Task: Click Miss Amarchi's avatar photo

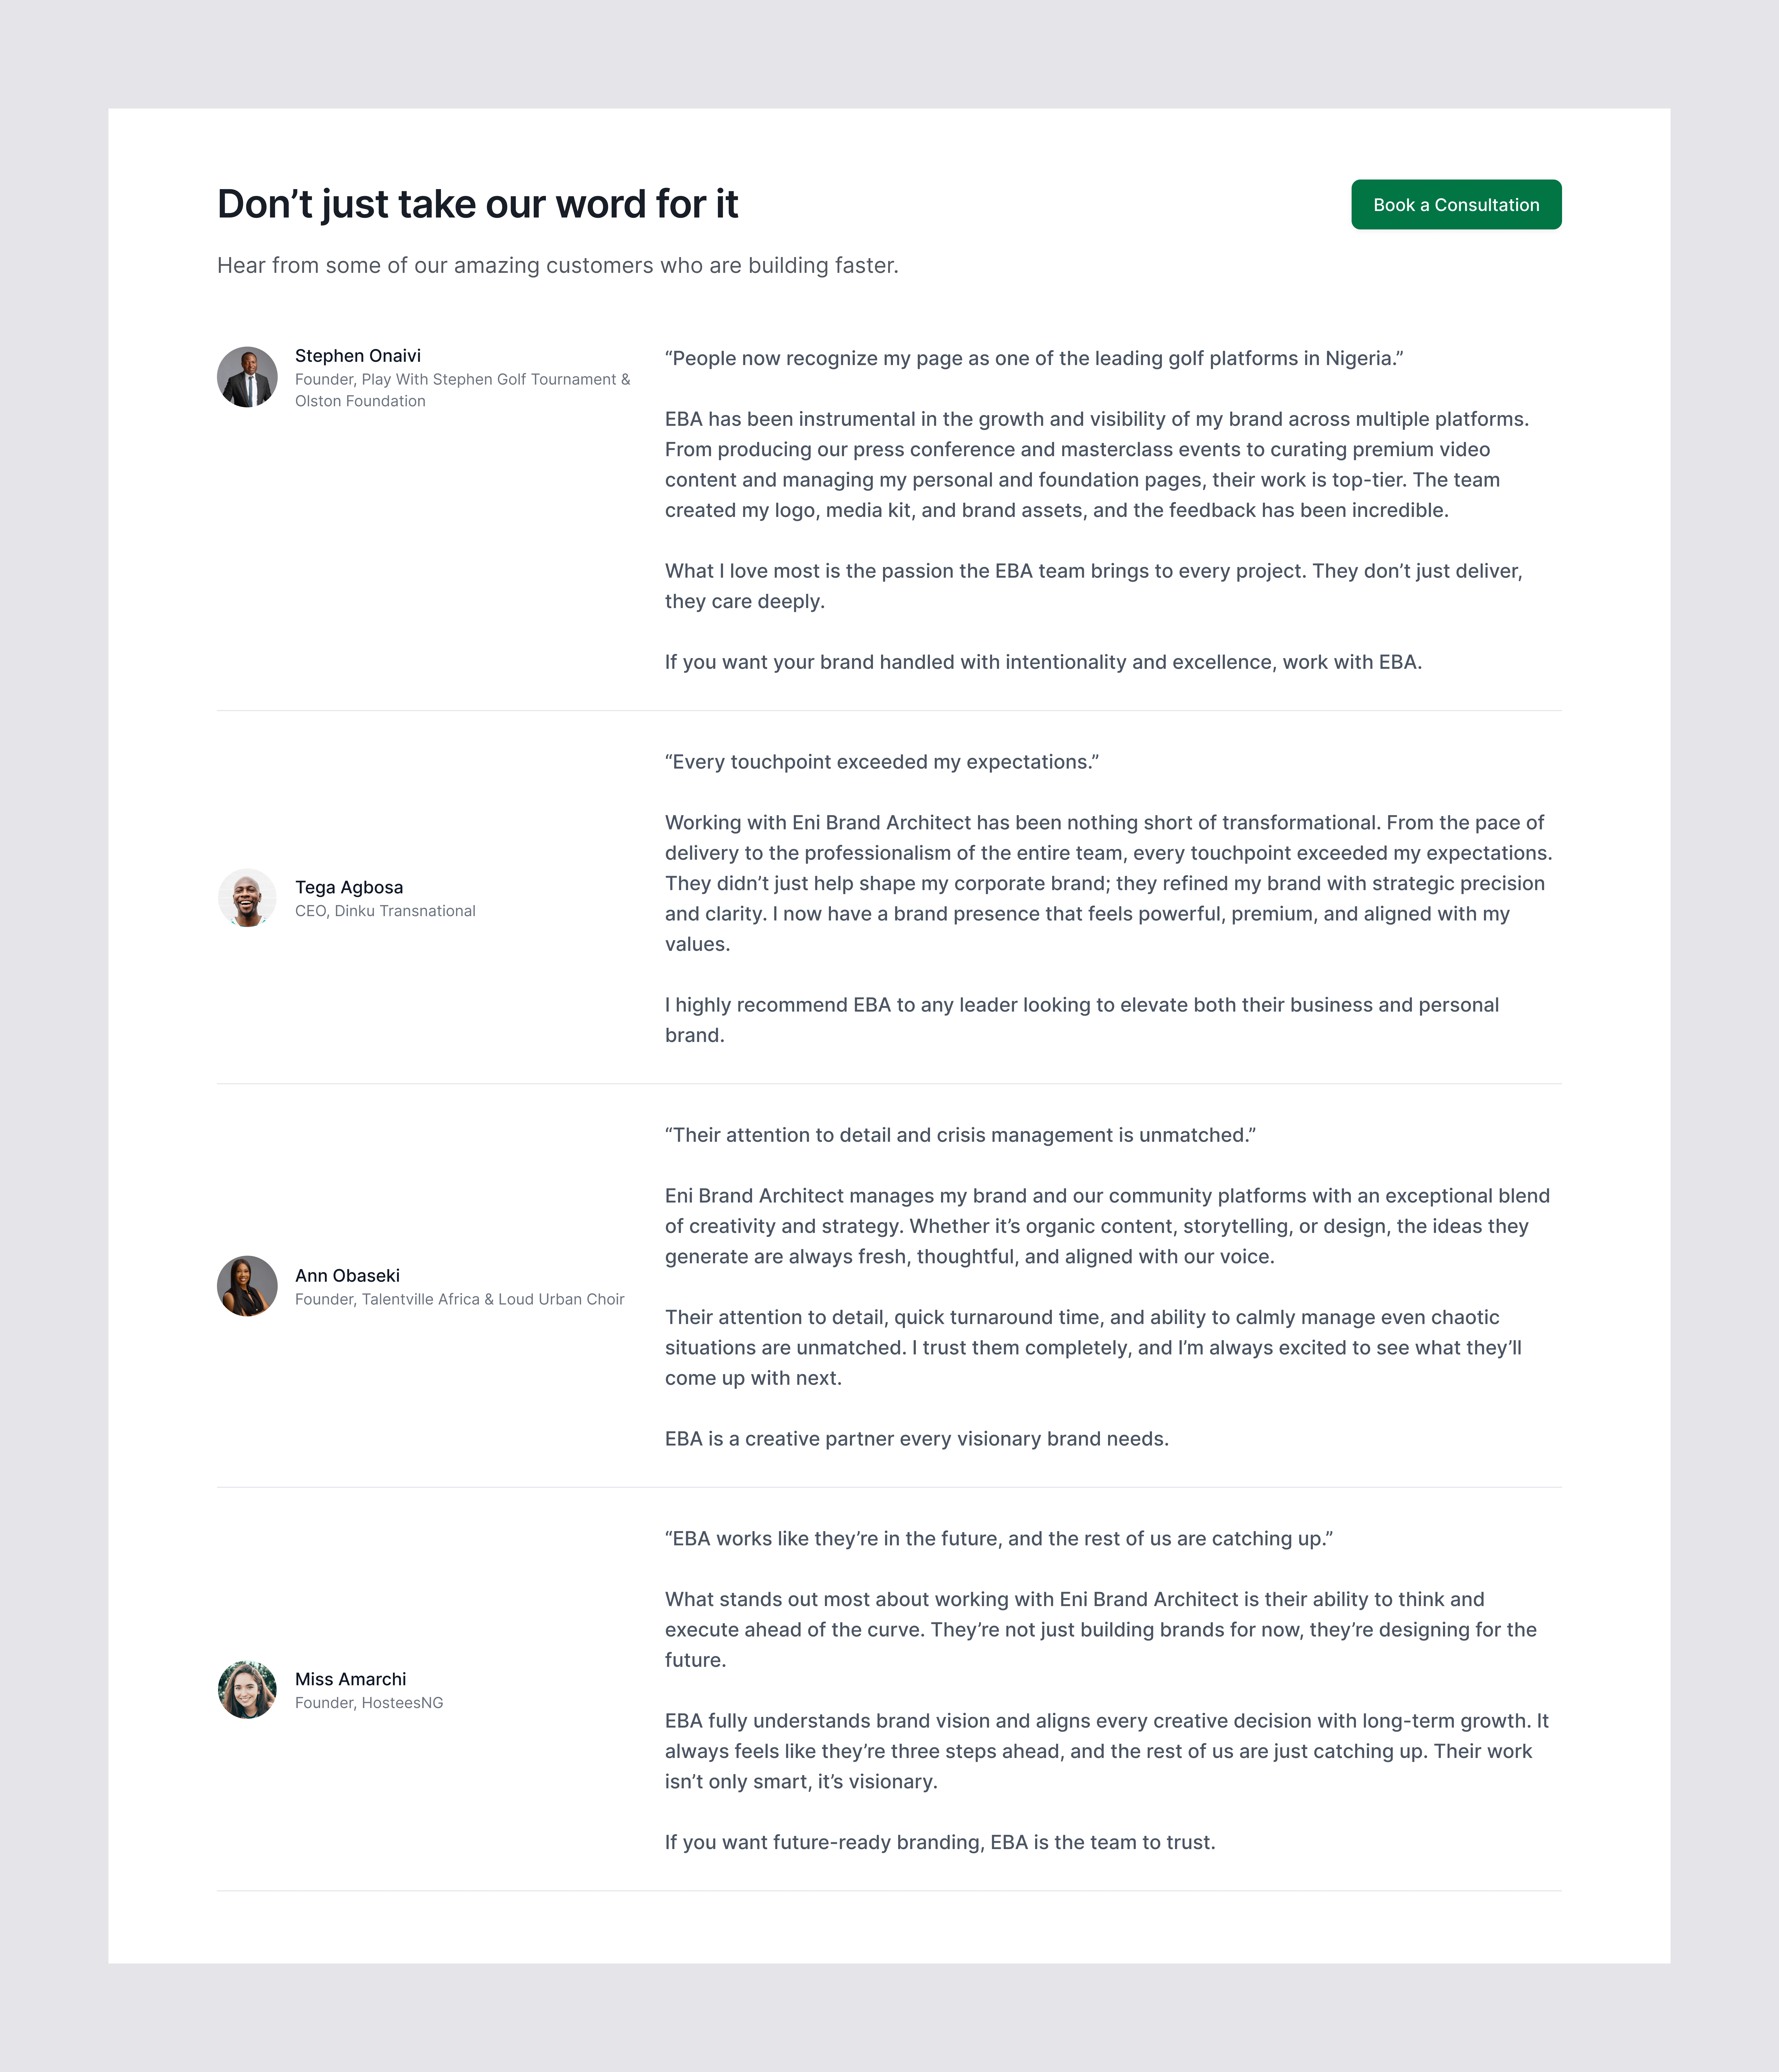Action: pyautogui.click(x=247, y=1690)
